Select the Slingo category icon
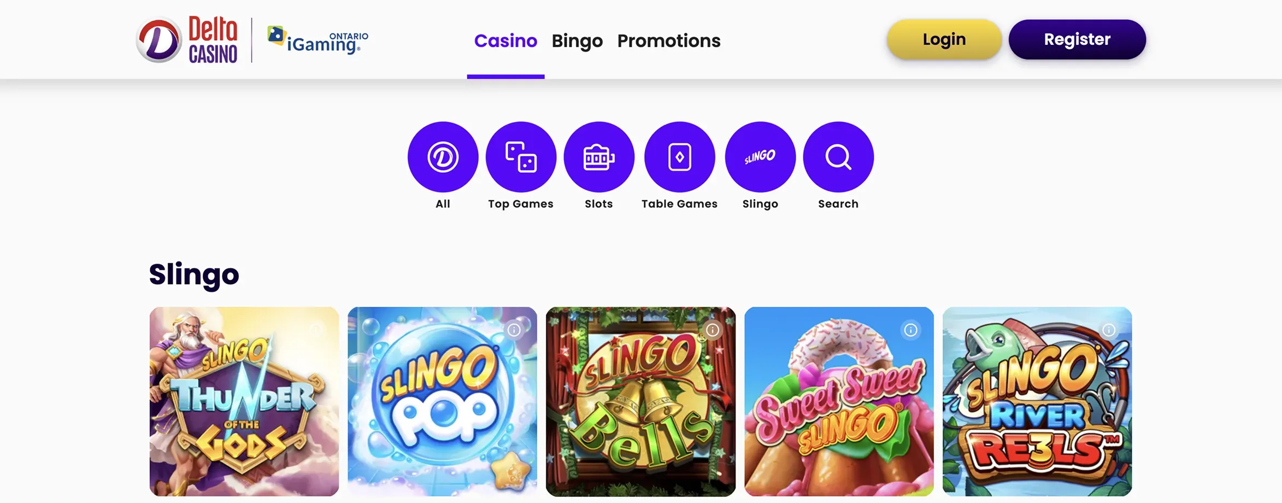 (760, 157)
